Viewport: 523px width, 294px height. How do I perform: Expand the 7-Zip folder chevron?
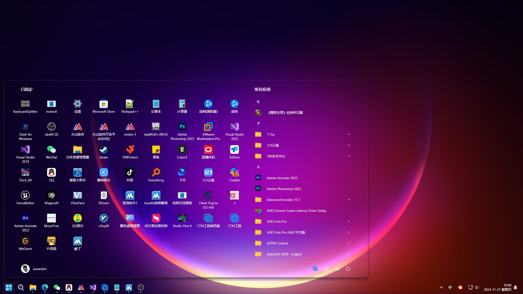tap(349, 134)
